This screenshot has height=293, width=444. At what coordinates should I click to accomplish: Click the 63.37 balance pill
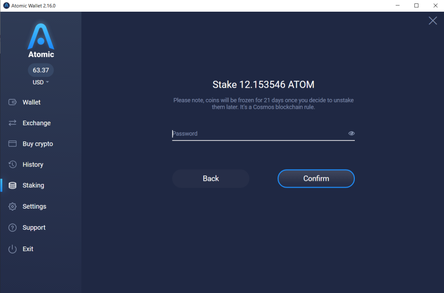point(41,70)
